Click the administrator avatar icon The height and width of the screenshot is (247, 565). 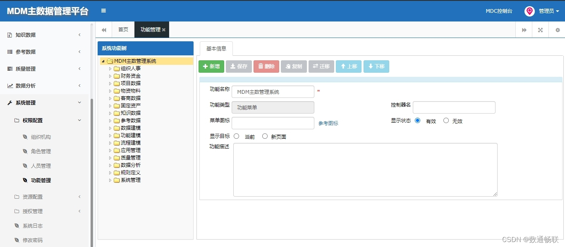[529, 11]
